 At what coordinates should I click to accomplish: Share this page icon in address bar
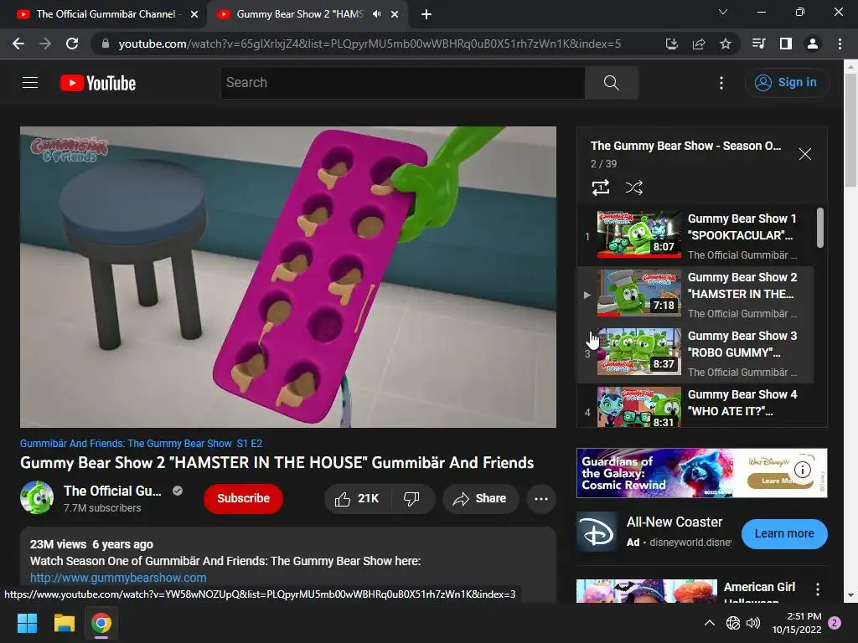[698, 44]
